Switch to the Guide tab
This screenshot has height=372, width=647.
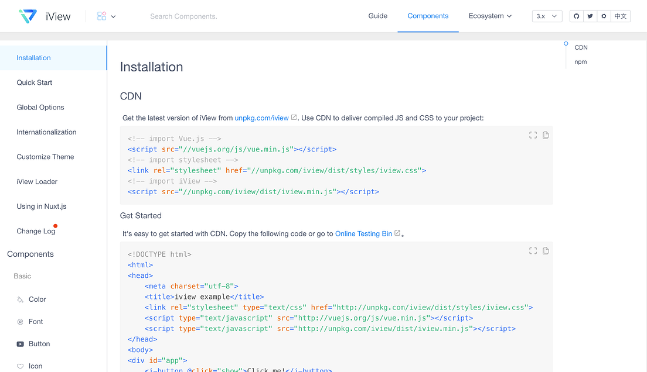377,16
